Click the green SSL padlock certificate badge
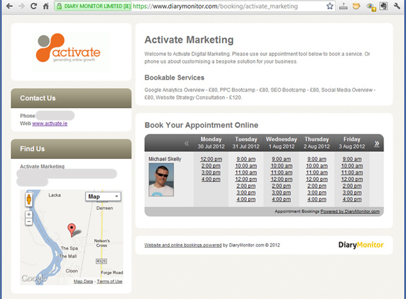This screenshot has height=299, width=406. [x=93, y=6]
